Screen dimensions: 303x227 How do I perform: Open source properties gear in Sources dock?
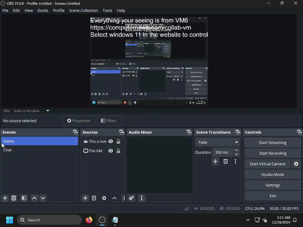coord(104,198)
